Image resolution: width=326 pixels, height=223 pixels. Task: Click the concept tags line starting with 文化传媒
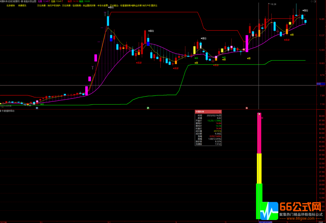[x=97, y=6]
